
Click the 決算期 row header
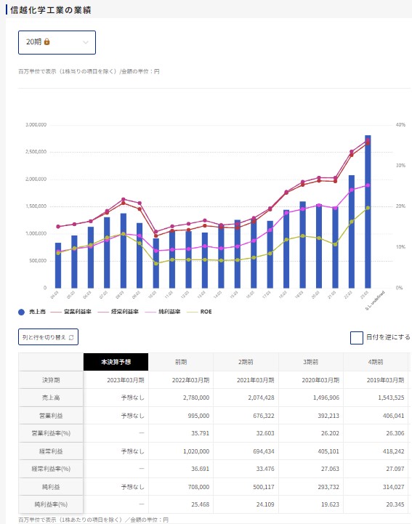point(51,380)
